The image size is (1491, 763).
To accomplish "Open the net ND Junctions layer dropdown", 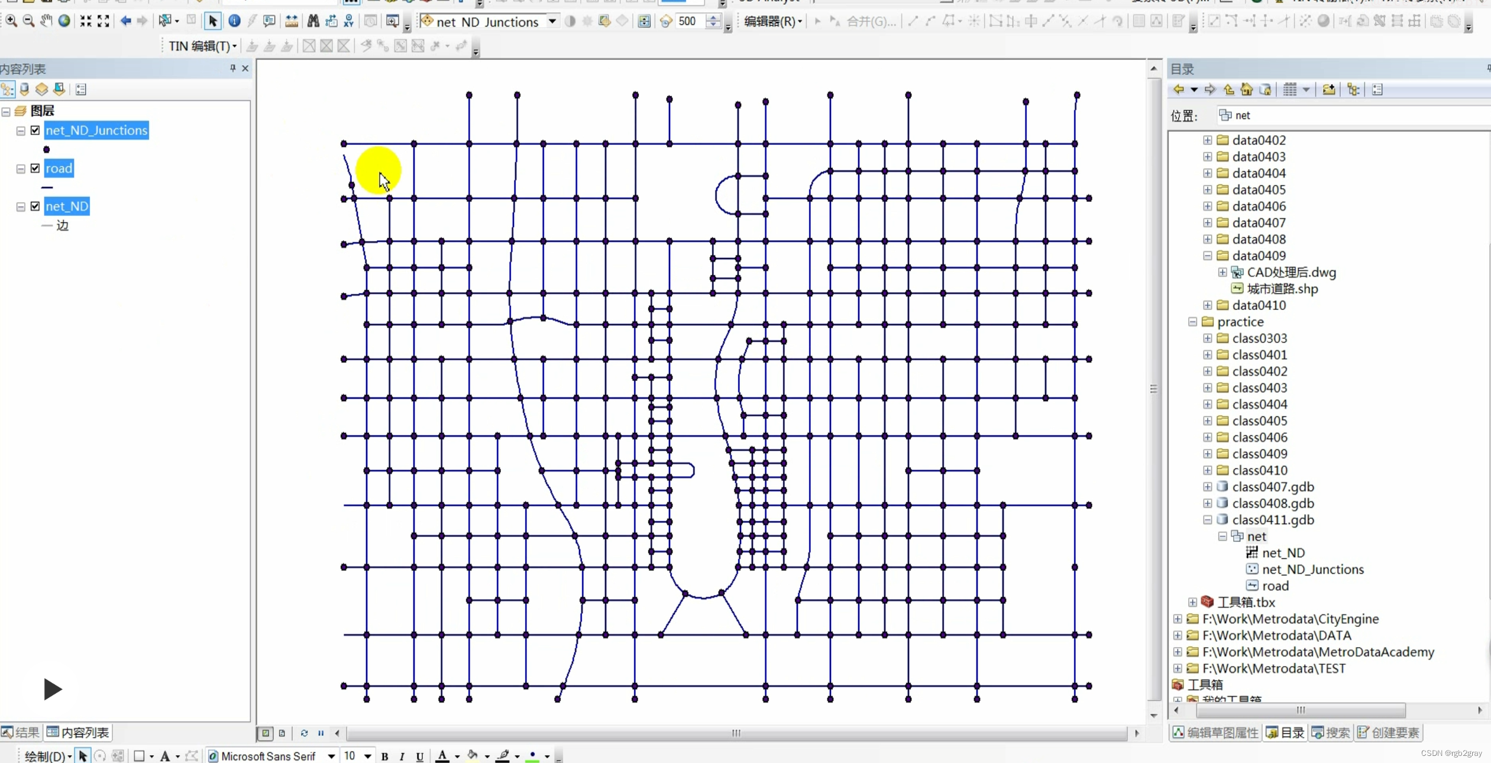I will [552, 21].
